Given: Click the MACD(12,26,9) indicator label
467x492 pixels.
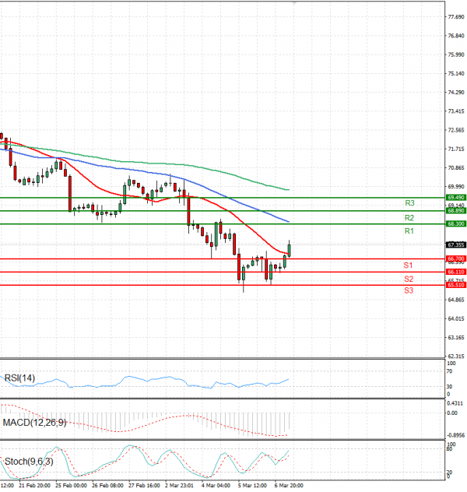Looking at the screenshot, I should click(x=34, y=423).
